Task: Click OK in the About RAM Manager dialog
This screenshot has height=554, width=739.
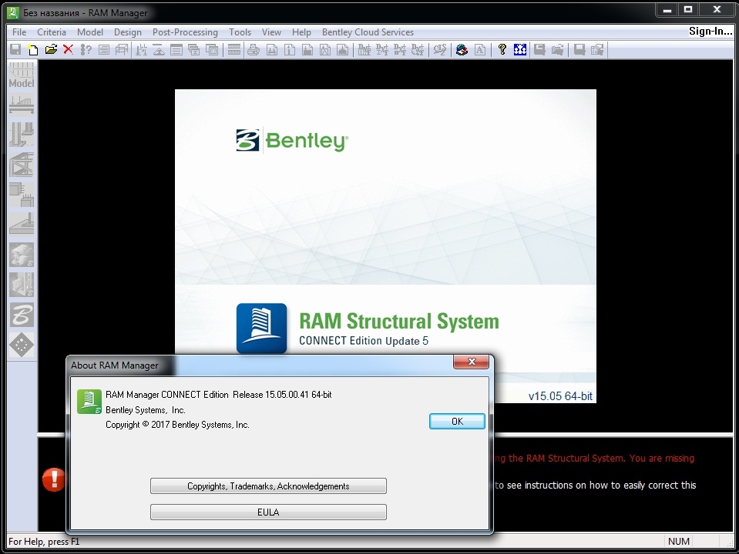Action: pyautogui.click(x=457, y=421)
